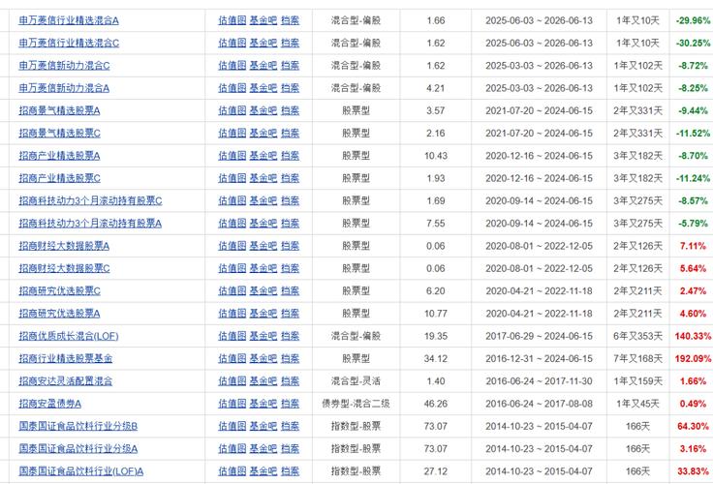Open fund link 国泰国证食品饮料行业分级B

78,426
